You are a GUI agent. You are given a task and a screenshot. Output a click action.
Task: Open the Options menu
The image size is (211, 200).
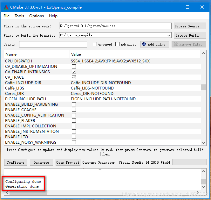[37, 16]
